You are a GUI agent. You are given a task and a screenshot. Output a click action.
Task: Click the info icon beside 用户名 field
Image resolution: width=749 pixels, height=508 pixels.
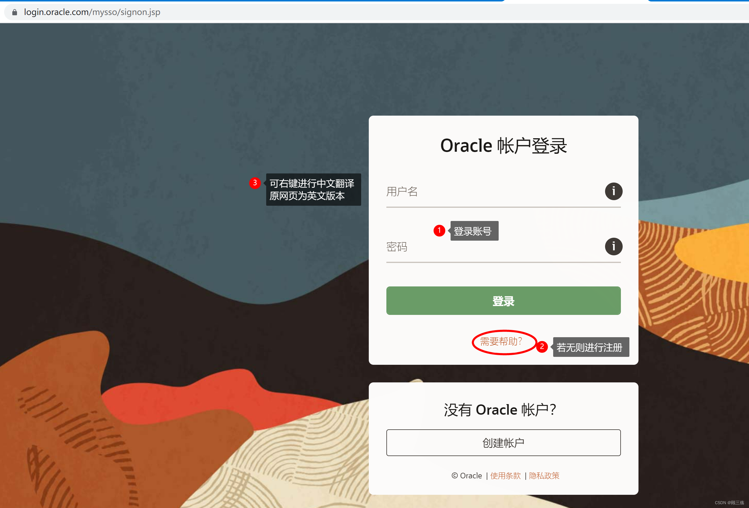click(613, 191)
